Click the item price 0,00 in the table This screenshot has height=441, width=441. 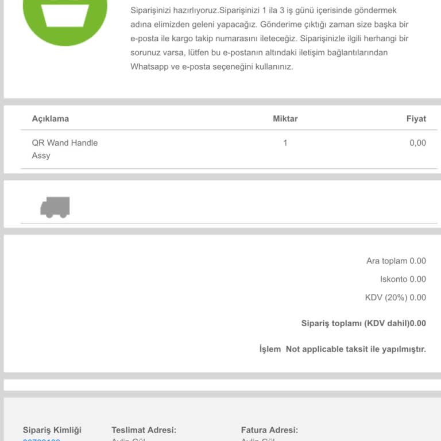point(417,143)
